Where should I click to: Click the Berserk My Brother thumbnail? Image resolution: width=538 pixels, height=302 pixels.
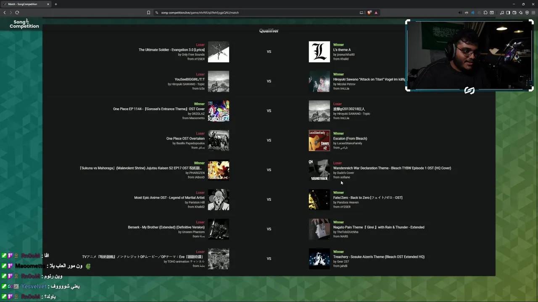point(219,229)
